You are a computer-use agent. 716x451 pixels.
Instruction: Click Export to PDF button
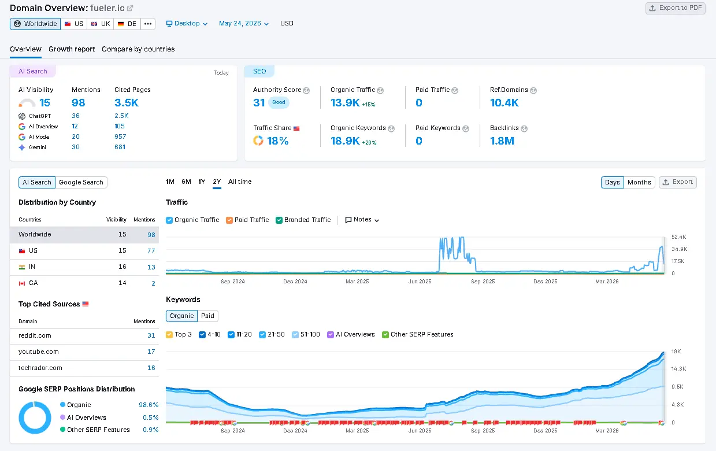[676, 8]
